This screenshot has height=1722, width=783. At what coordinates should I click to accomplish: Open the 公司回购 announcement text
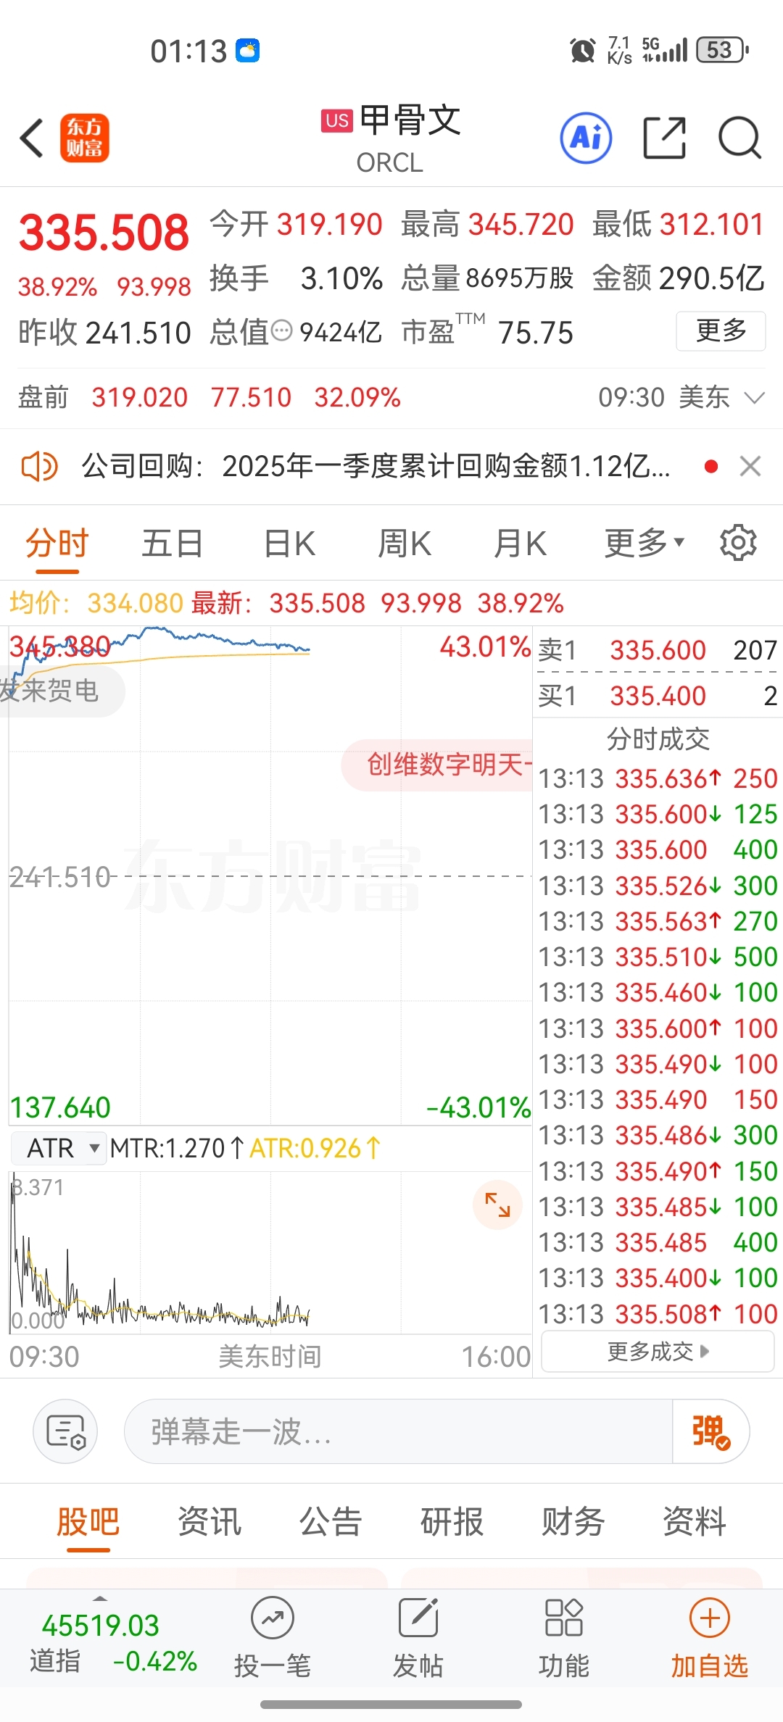[376, 466]
